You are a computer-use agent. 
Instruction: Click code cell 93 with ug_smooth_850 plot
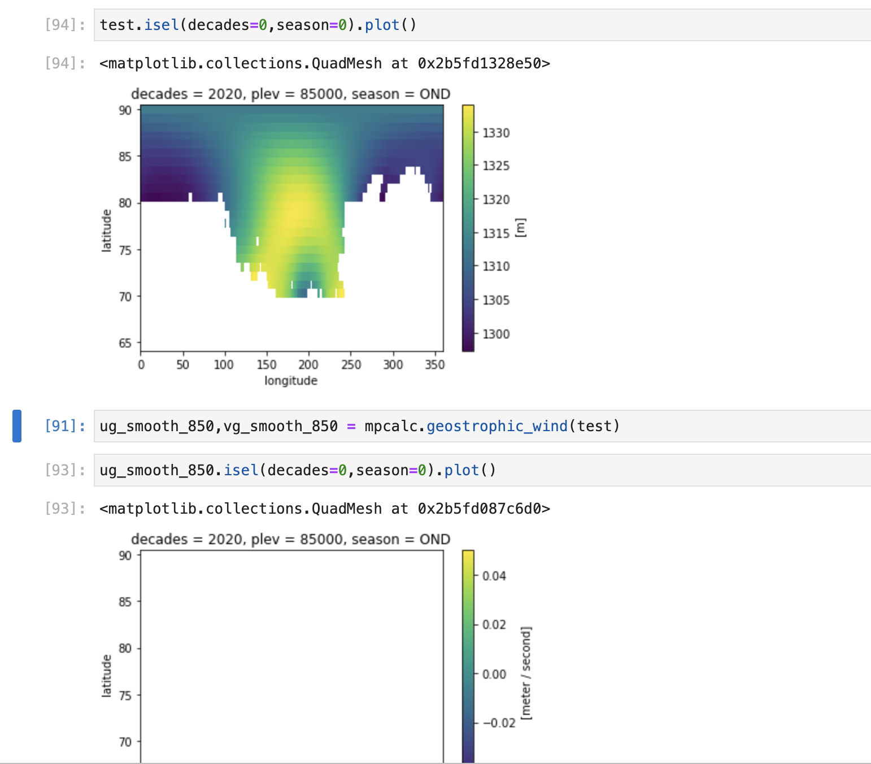tap(482, 470)
